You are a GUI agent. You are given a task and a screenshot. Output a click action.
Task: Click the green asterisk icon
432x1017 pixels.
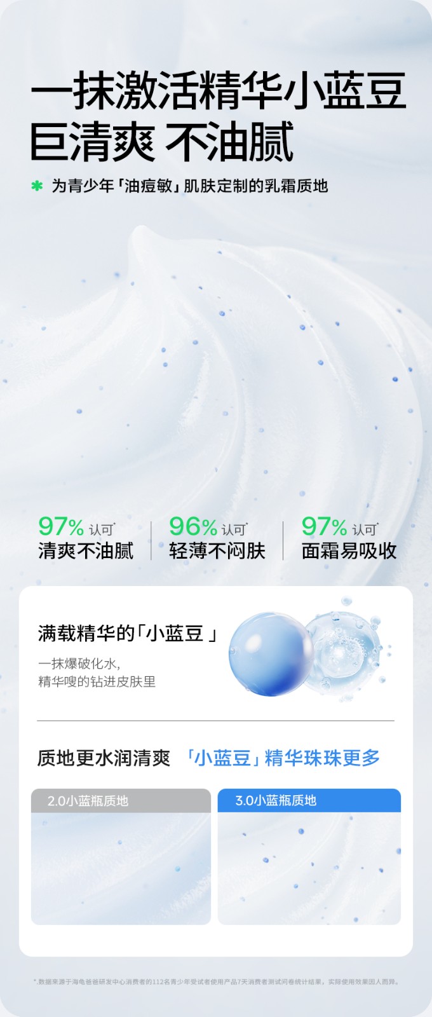point(37,186)
